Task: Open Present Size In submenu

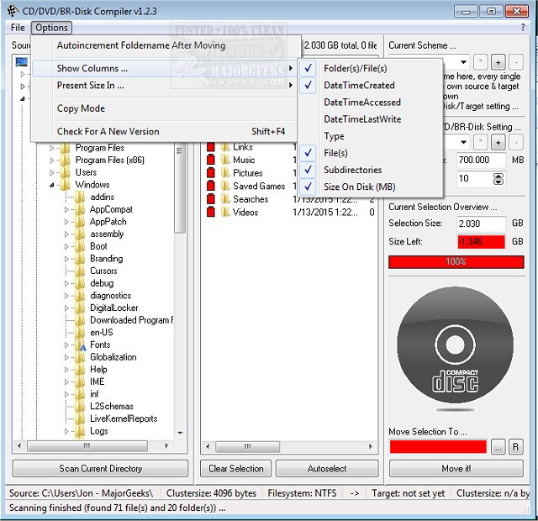Action: coord(165,85)
